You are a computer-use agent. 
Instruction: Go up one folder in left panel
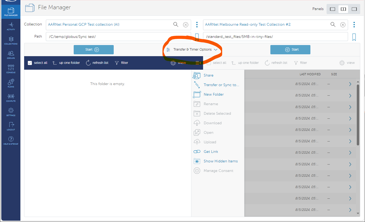(66, 63)
